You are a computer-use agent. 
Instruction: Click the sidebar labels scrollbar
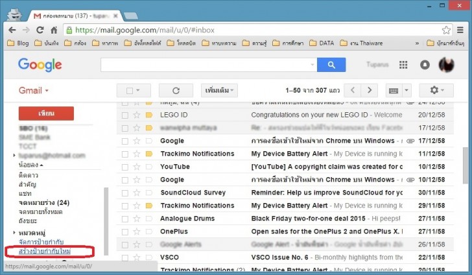[x=106, y=221]
